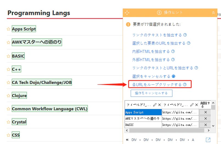The image size is (221, 144).
Task: Click the table scroll right arrow
Action: click(209, 131)
